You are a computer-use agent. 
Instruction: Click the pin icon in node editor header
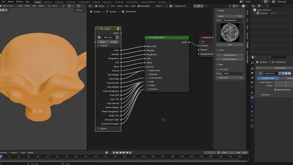[206, 6]
